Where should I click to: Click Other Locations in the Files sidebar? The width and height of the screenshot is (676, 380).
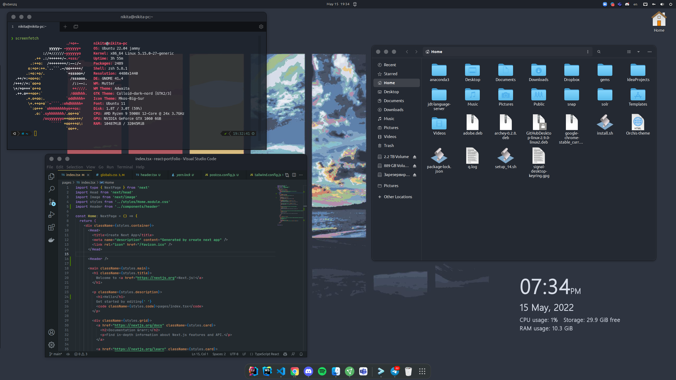pyautogui.click(x=398, y=197)
